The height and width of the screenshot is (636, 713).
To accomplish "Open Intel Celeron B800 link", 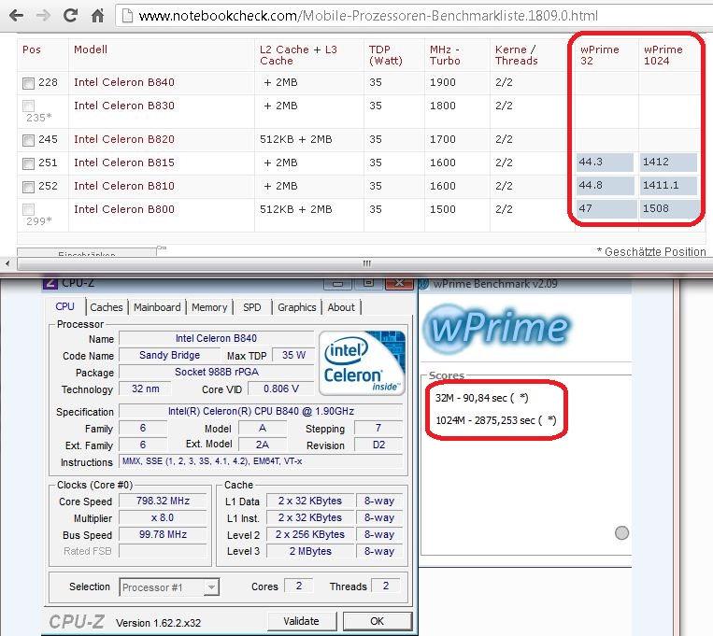I will coord(124,209).
